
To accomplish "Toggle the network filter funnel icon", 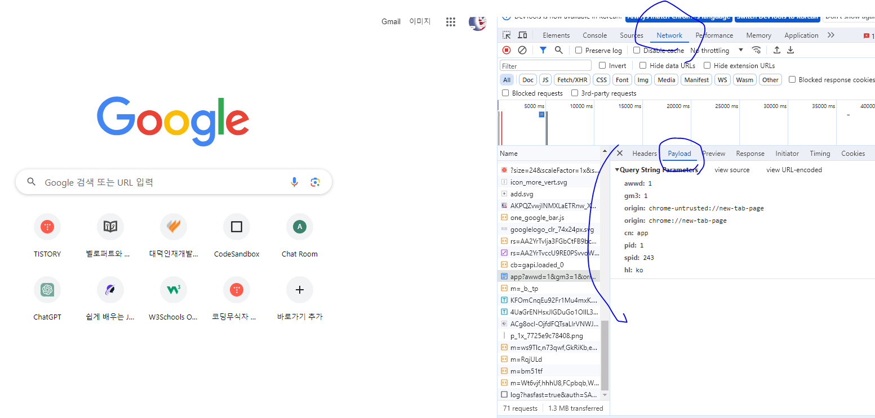I will click(x=543, y=50).
